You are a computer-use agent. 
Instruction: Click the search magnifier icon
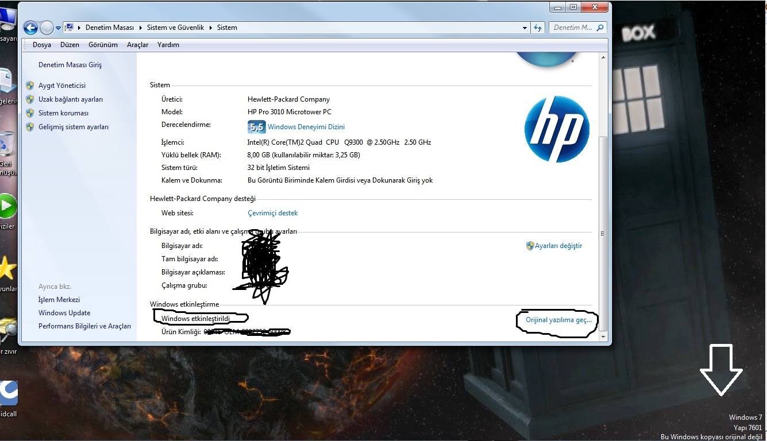point(600,28)
